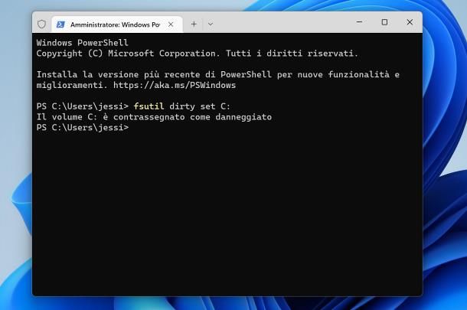
Task: Click "dirty set C:" command arguments
Action: [200, 106]
